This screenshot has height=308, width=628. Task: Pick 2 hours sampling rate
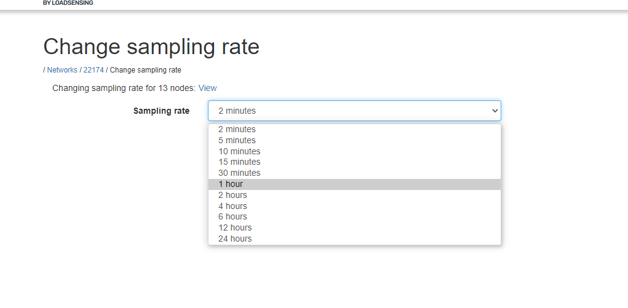(x=354, y=195)
